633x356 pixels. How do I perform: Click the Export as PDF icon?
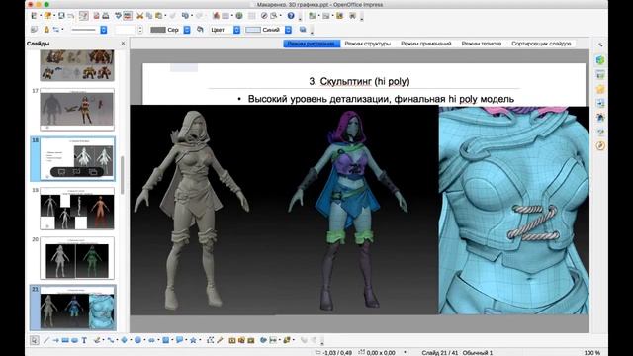tap(96, 16)
